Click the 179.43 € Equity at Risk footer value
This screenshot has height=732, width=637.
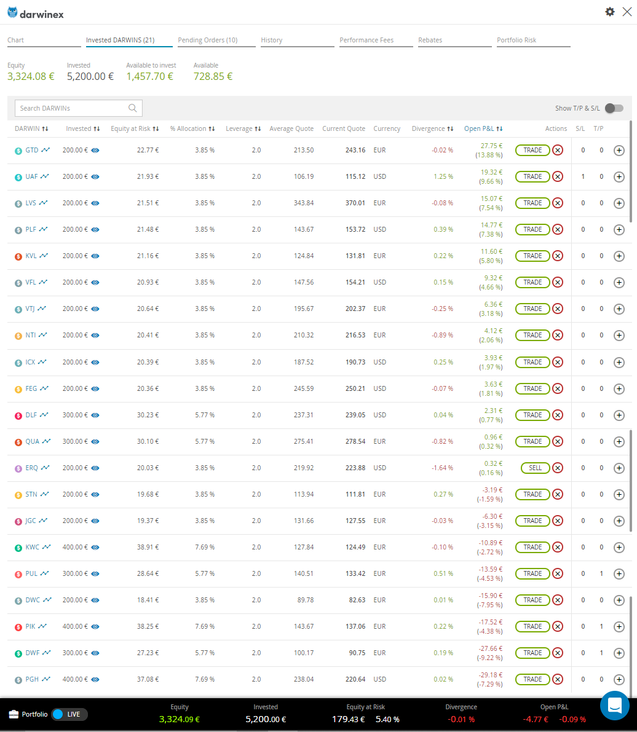click(x=348, y=719)
